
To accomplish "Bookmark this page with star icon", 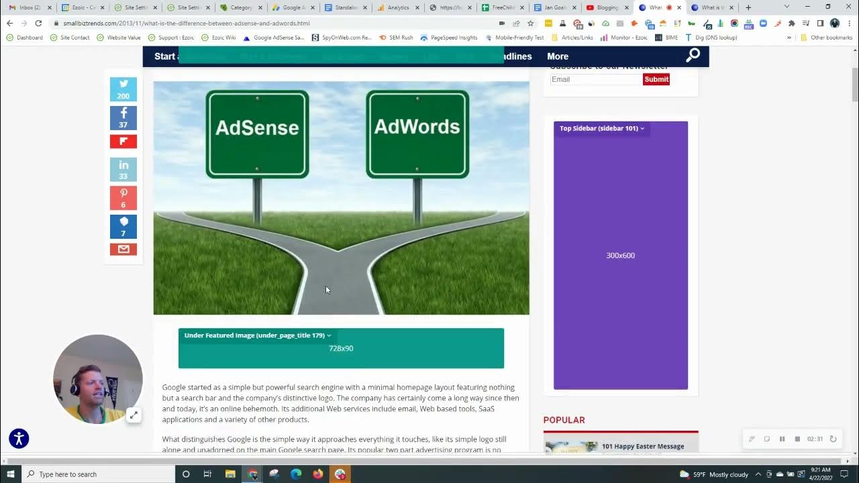I will (530, 23).
